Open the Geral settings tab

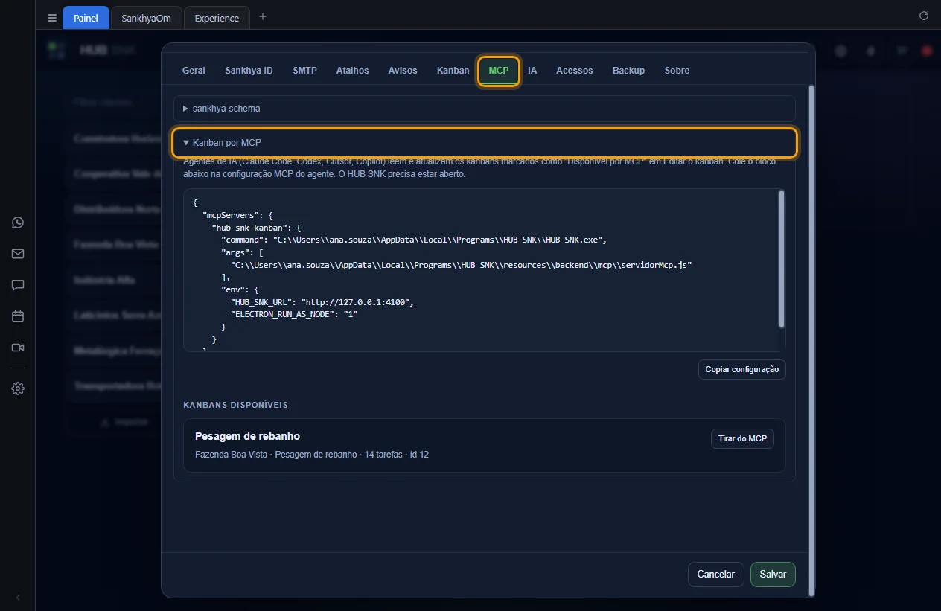(x=194, y=71)
